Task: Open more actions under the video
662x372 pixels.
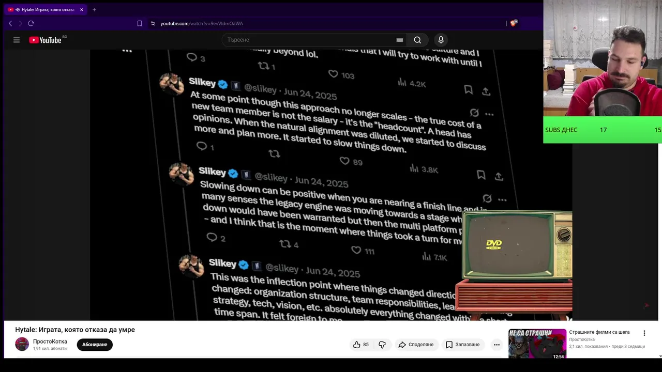Action: click(x=496, y=345)
